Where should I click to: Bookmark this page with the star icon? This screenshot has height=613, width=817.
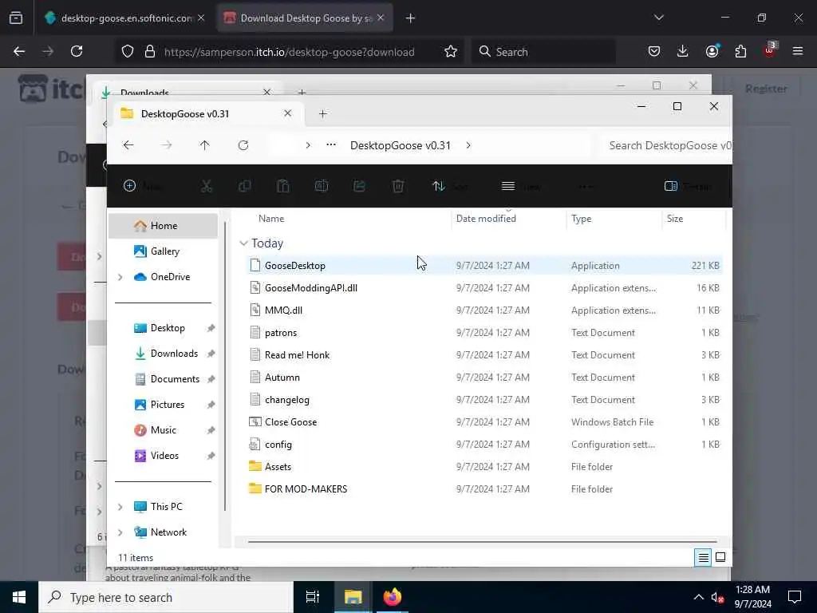click(x=451, y=52)
